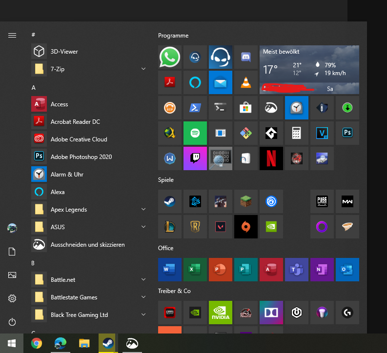This screenshot has height=353, width=387.
Task: Click the Treiber & Co group heading
Action: (174, 291)
